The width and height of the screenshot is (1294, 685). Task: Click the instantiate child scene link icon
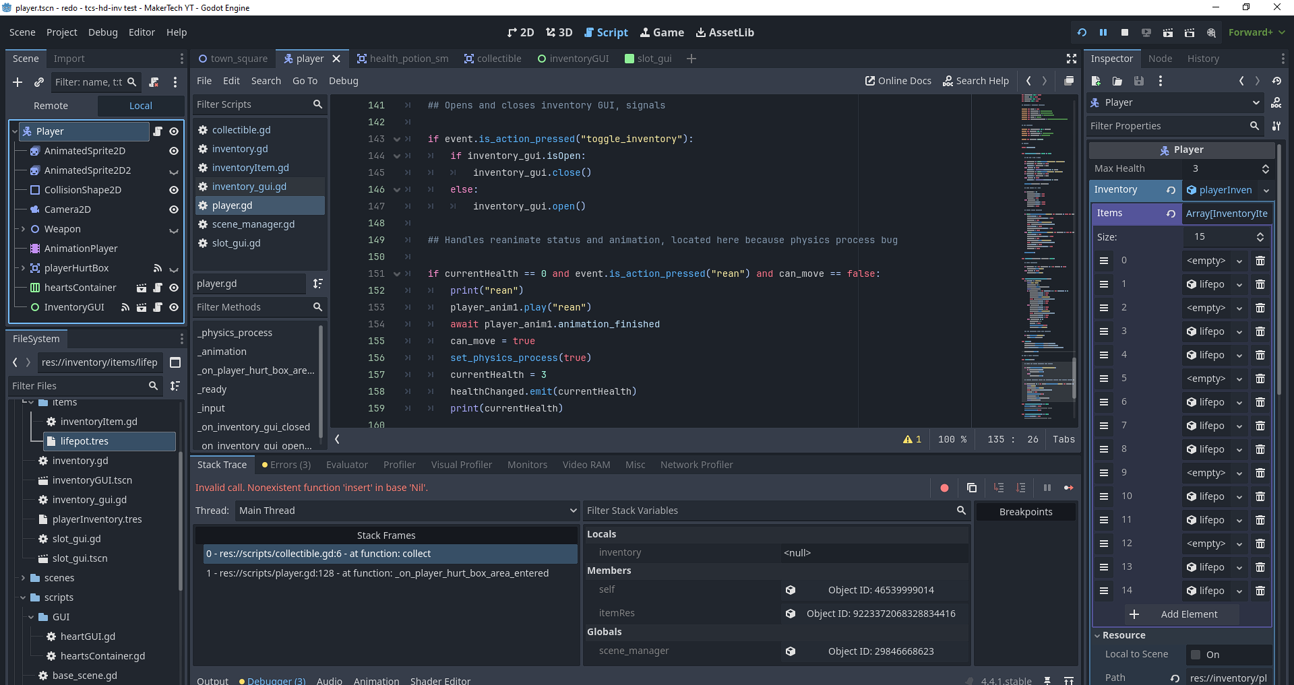(x=39, y=82)
